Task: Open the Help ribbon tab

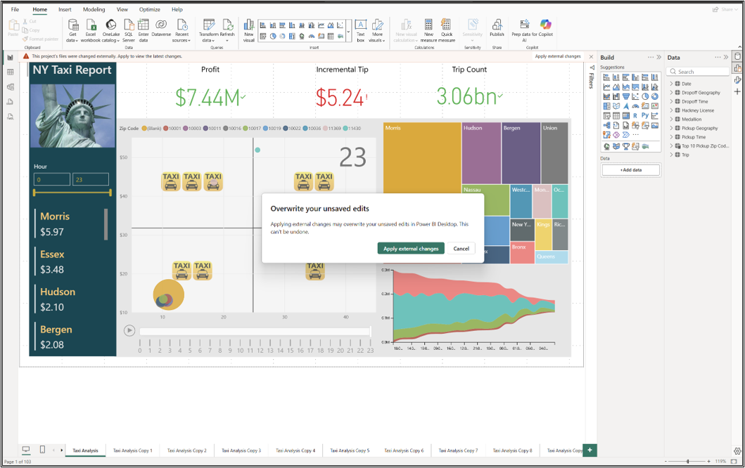Action: point(177,10)
